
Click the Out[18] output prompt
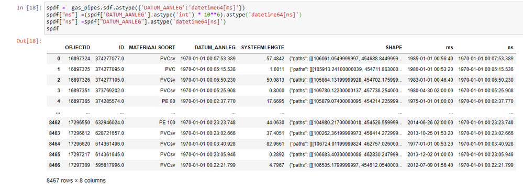(x=29, y=41)
